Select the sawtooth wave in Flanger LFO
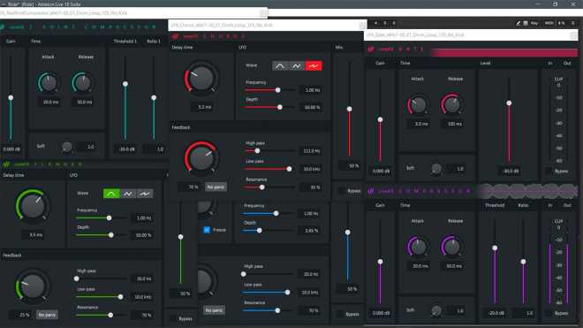583x328 pixels. point(128,194)
